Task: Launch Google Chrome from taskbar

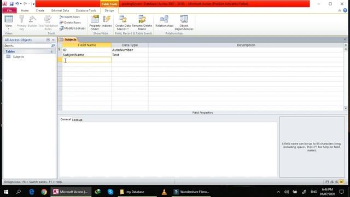Action: [44, 192]
